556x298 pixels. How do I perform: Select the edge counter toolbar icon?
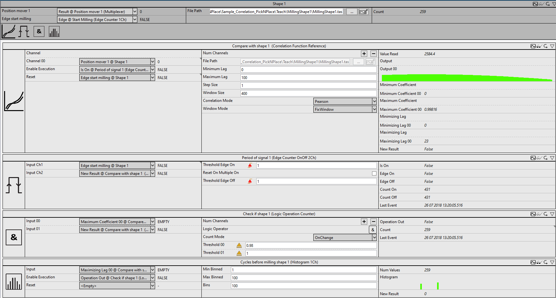coord(24,31)
